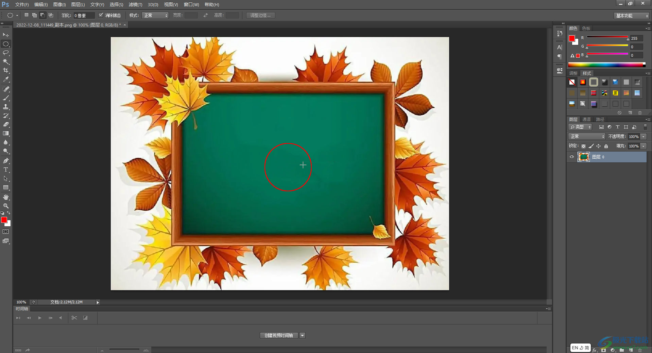Viewport: 652px width, 353px height.
Task: Click the red foreground color swatch in toolbar
Action: click(x=4, y=220)
